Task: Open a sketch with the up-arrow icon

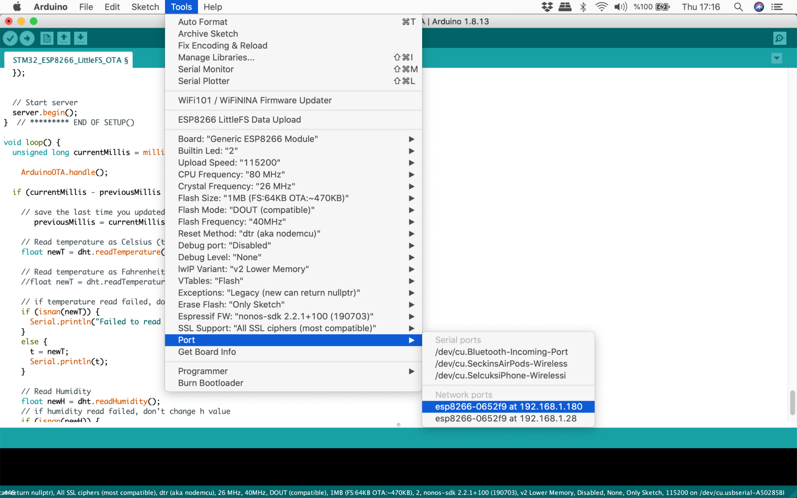Action: pos(63,38)
